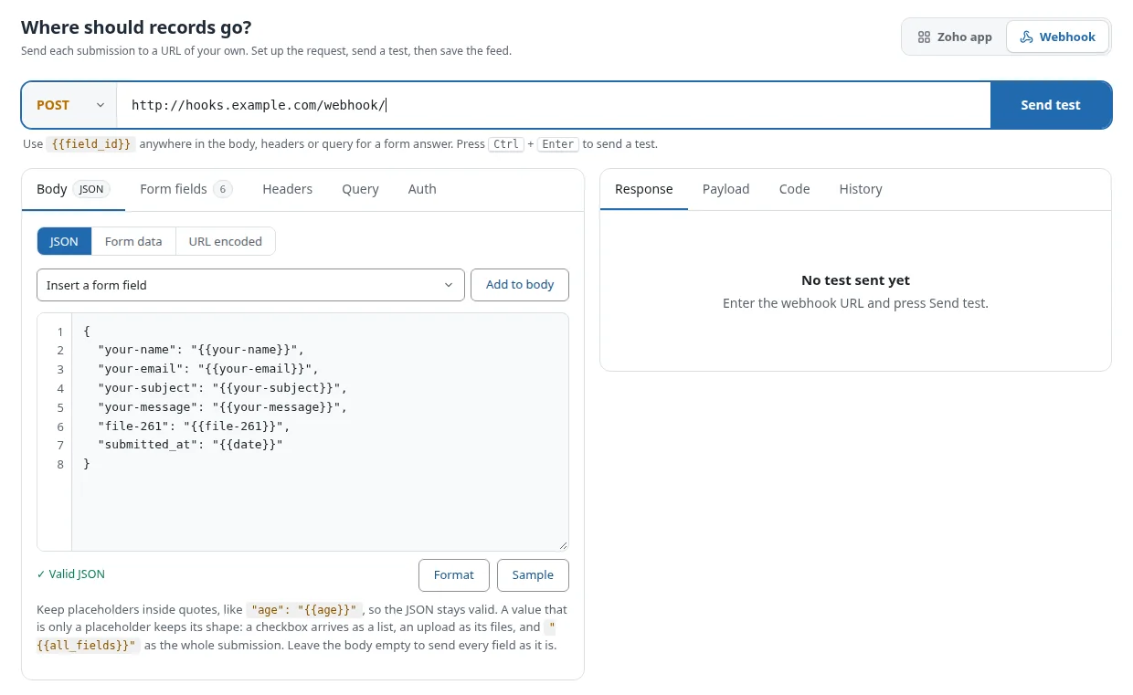Click the "your-message" line in the body
Viewport: 1133px width, 695px height.
coord(223,407)
